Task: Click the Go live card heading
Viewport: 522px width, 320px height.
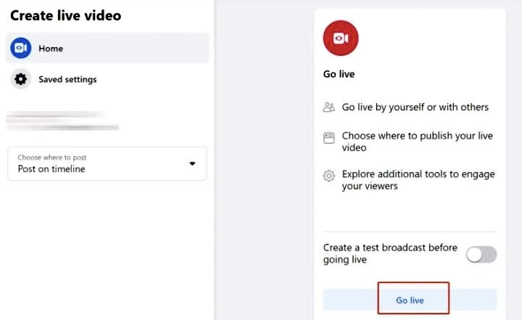Action: pyautogui.click(x=339, y=74)
